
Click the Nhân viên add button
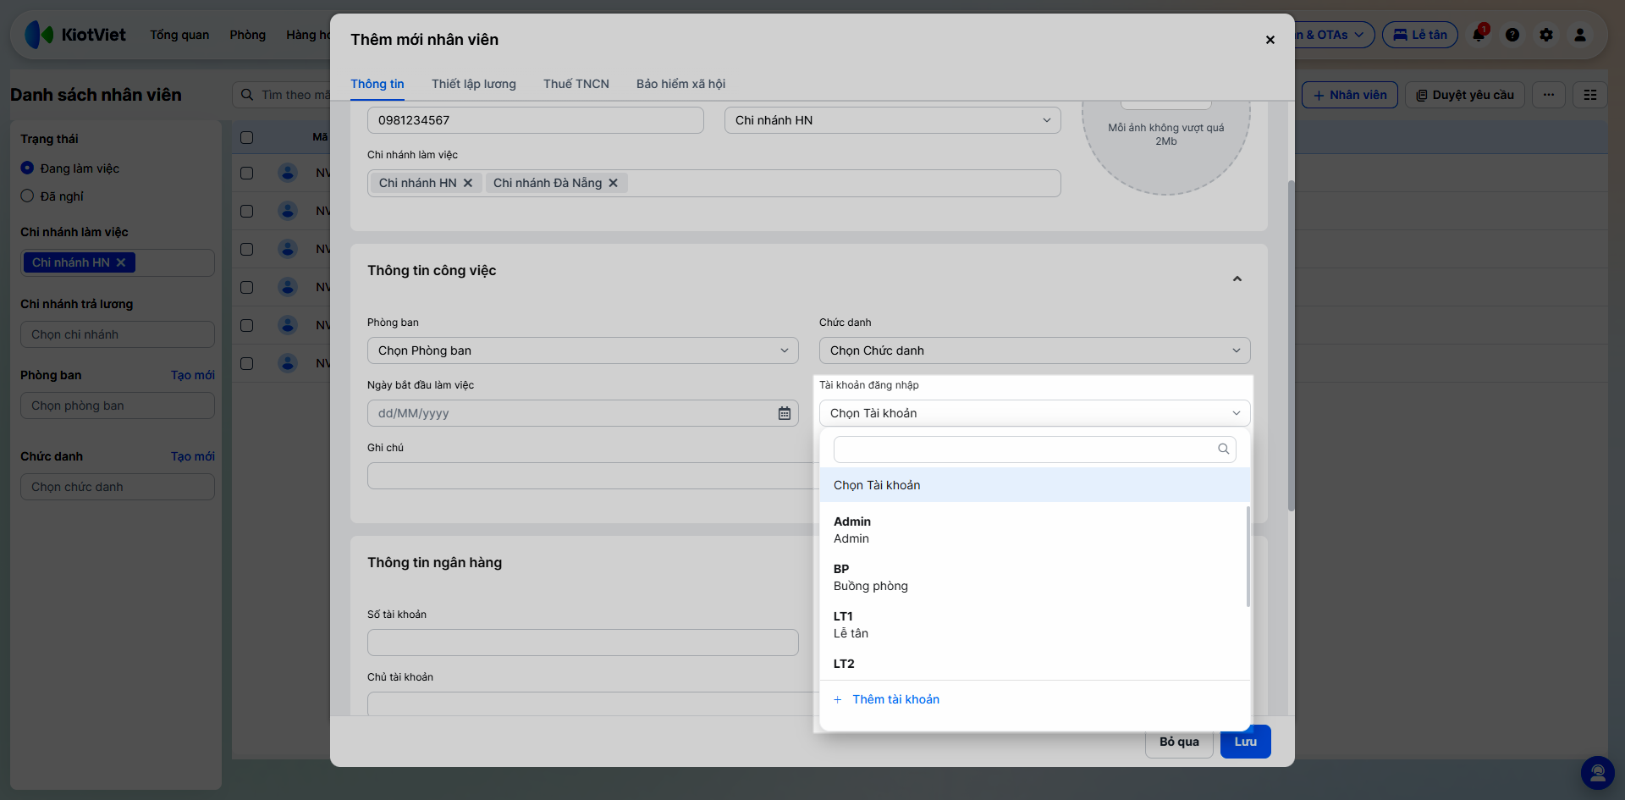pyautogui.click(x=1350, y=95)
